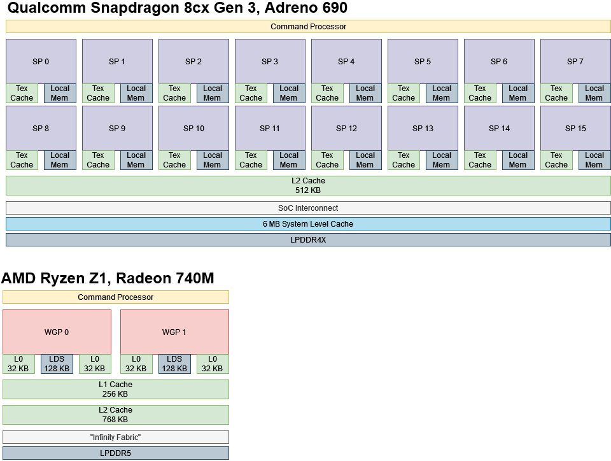The image size is (611, 461).
Task: Click the first L0 32 KB box under WGP 0
Action: point(18,364)
